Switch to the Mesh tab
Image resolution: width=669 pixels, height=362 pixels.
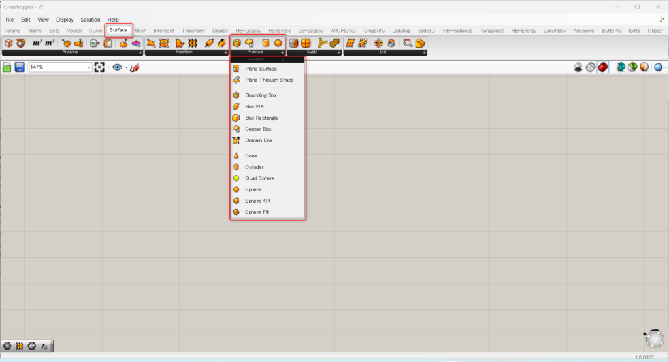pyautogui.click(x=140, y=30)
